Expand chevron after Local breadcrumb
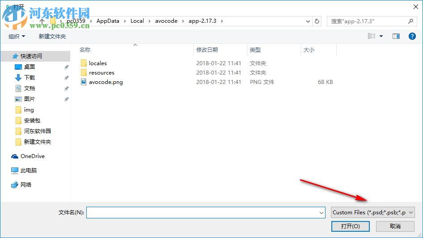The width and height of the screenshot is (423, 238). pos(149,21)
